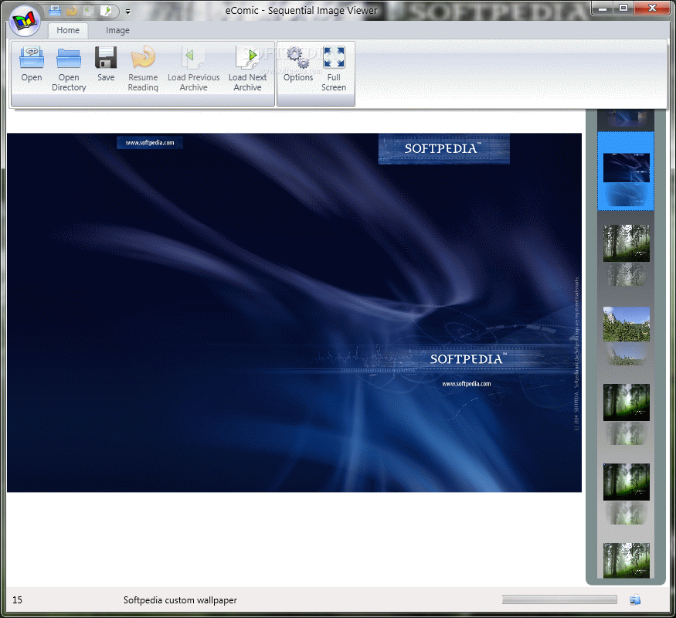Viewport: 676px width, 618px height.
Task: Save using the floppy disk ribbon button
Action: point(106,64)
